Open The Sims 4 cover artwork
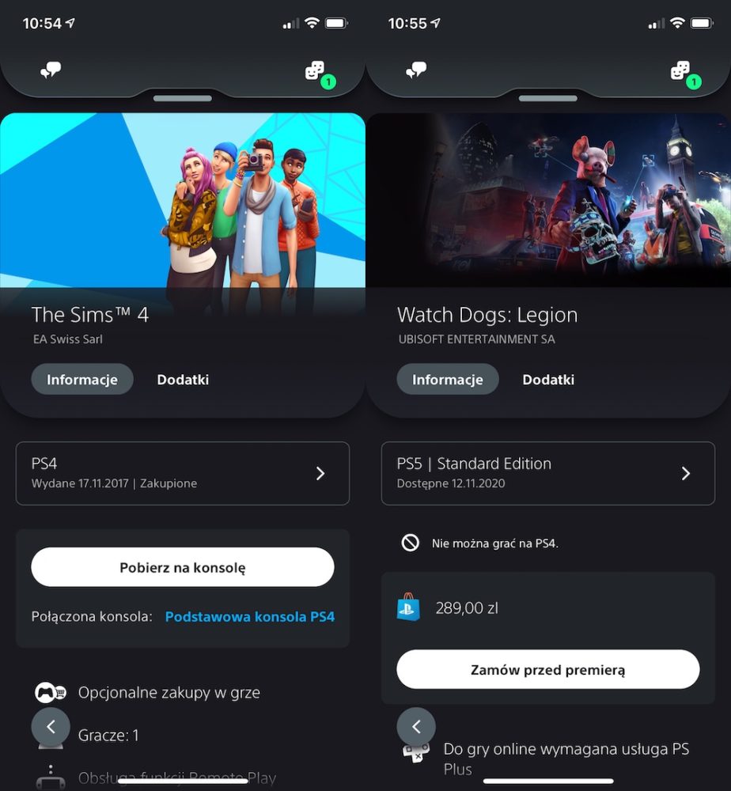731x791 pixels. click(183, 200)
